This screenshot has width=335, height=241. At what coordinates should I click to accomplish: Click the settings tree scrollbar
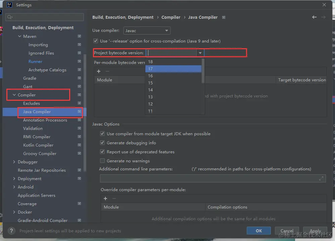click(85, 113)
